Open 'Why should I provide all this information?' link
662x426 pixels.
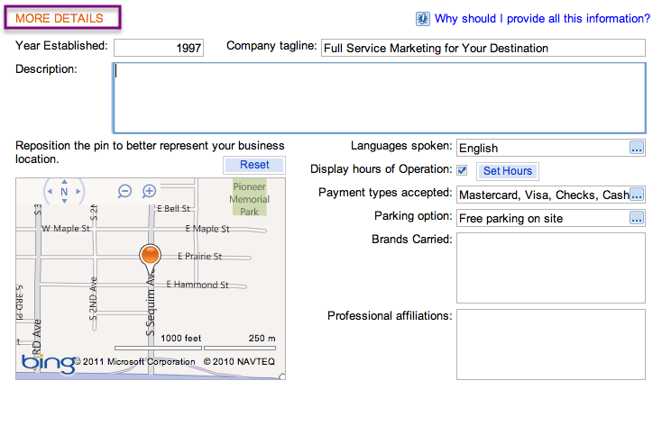(542, 18)
